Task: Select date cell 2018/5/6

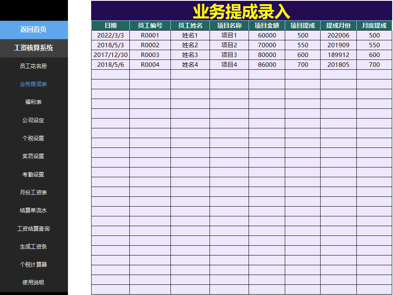Action: [111, 65]
